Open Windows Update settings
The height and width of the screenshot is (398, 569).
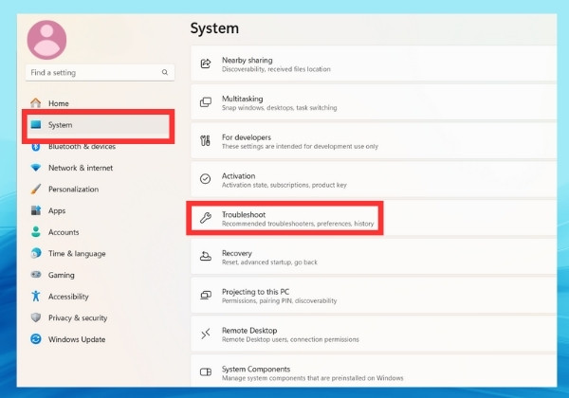pos(98,339)
